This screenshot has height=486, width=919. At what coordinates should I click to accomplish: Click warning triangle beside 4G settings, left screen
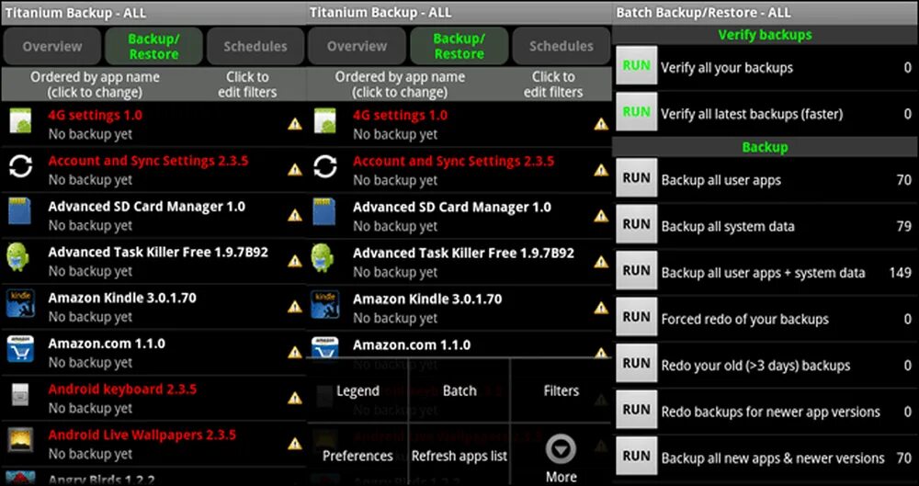click(295, 124)
